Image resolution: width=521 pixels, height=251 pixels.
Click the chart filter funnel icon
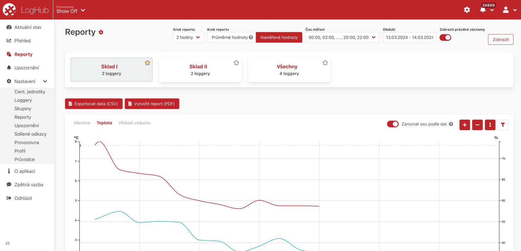click(503, 125)
